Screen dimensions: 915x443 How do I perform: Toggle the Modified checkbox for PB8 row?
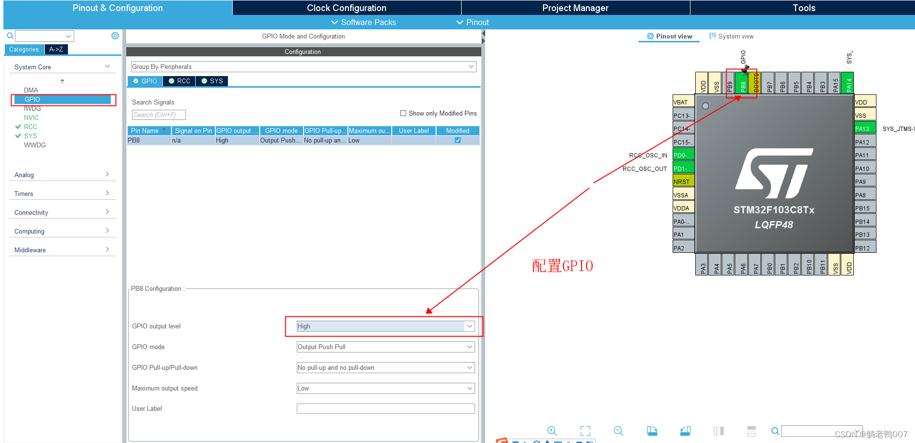pos(458,140)
